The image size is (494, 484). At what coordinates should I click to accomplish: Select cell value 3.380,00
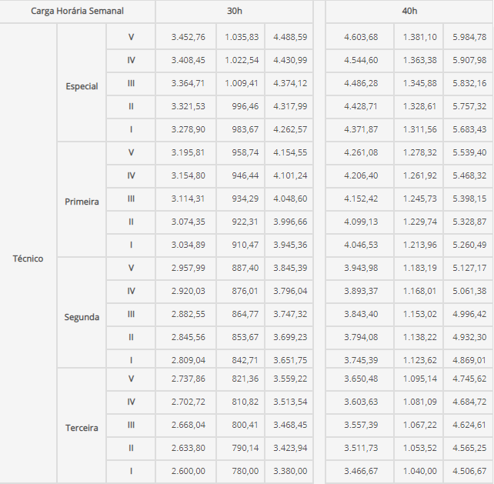click(290, 471)
